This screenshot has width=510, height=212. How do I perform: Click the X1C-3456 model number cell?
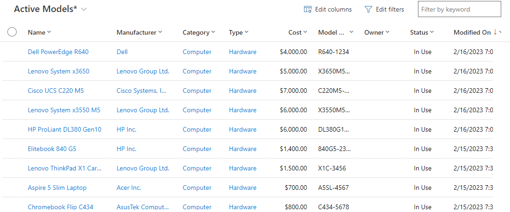tap(332, 168)
